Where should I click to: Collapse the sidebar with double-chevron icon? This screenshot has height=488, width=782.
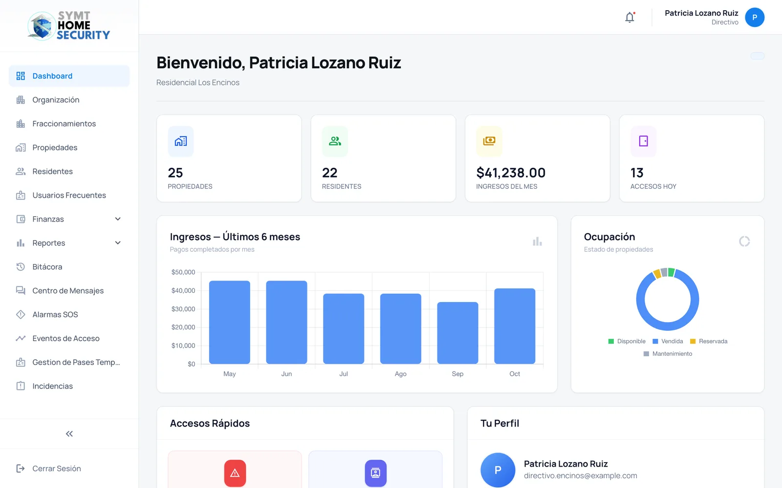pyautogui.click(x=69, y=434)
